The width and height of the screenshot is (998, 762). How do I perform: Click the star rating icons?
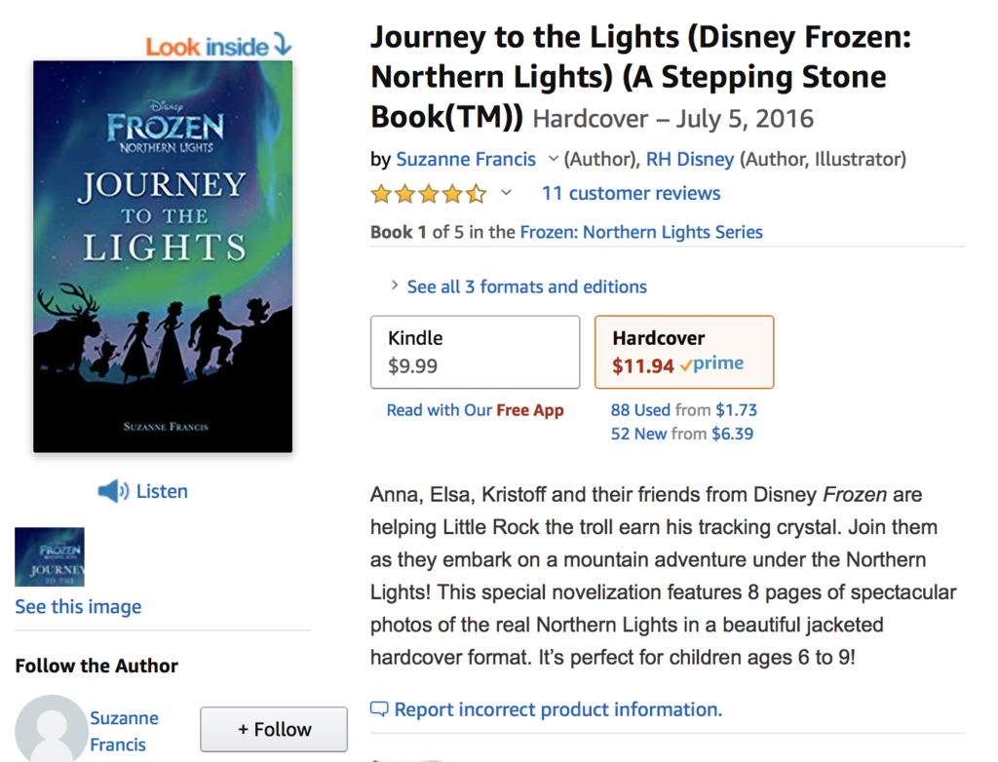click(x=428, y=194)
